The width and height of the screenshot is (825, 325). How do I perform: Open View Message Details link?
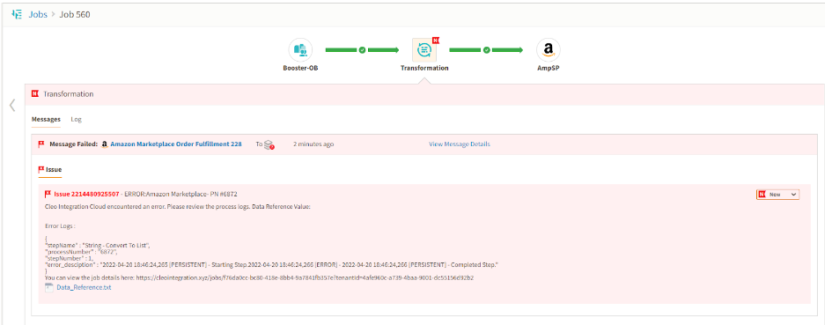coord(460,144)
